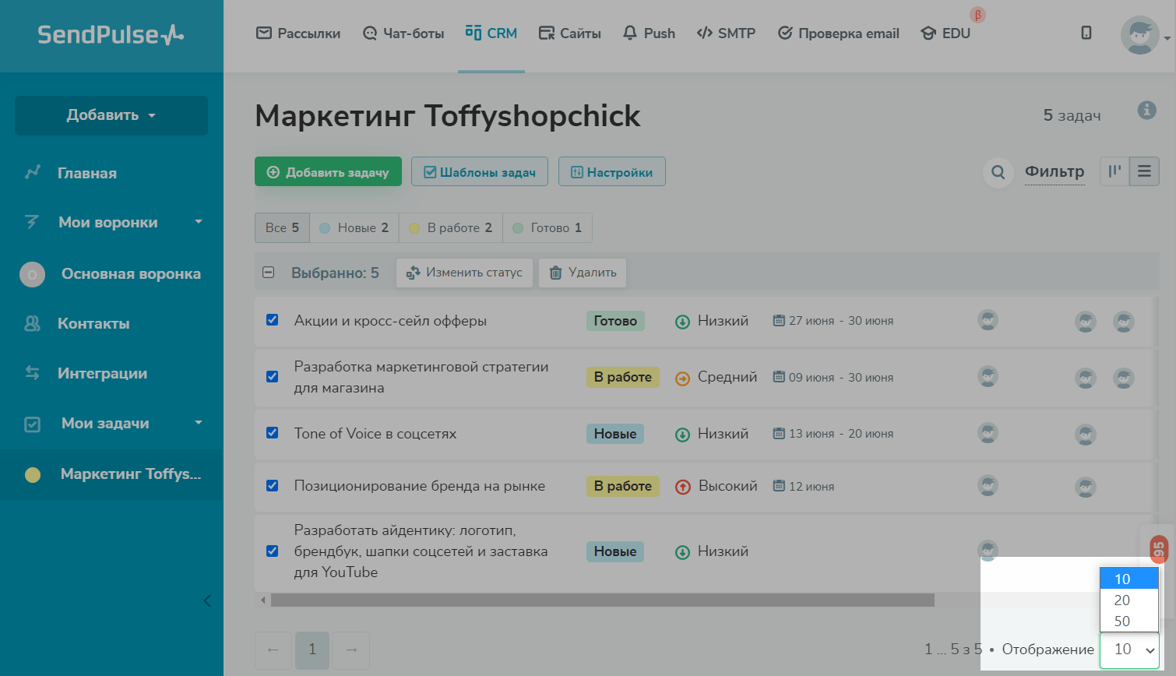Select 50 in page size list
This screenshot has height=676, width=1176.
click(x=1129, y=621)
